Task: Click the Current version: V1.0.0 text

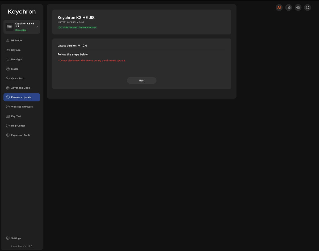Action: [71, 22]
